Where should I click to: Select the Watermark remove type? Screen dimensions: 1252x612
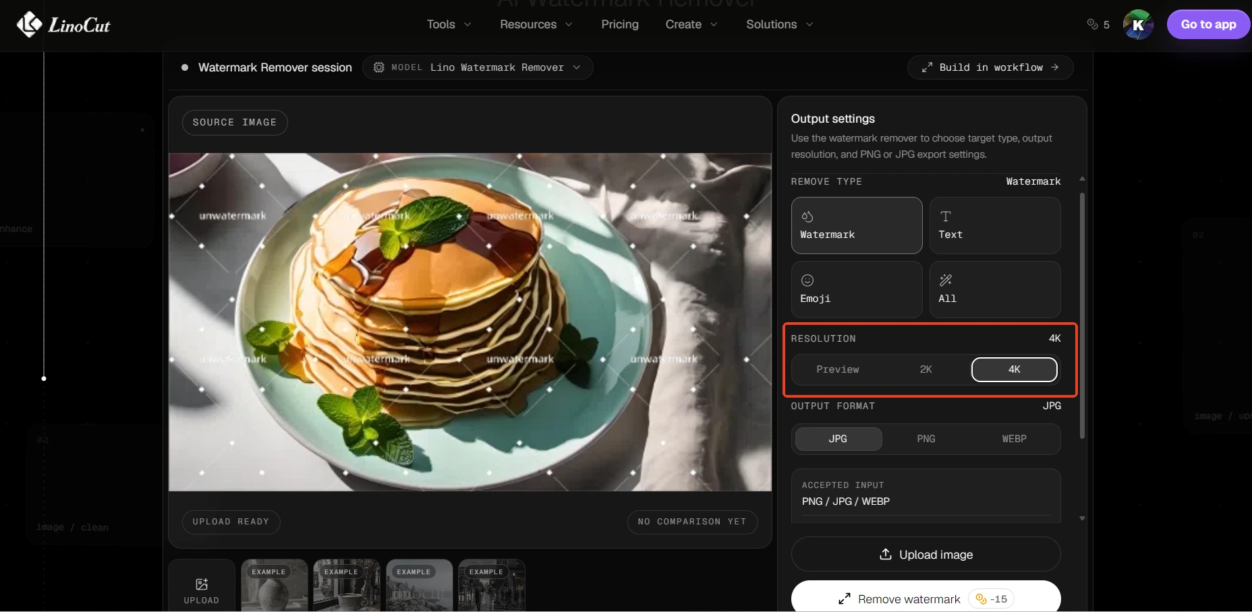coord(857,225)
